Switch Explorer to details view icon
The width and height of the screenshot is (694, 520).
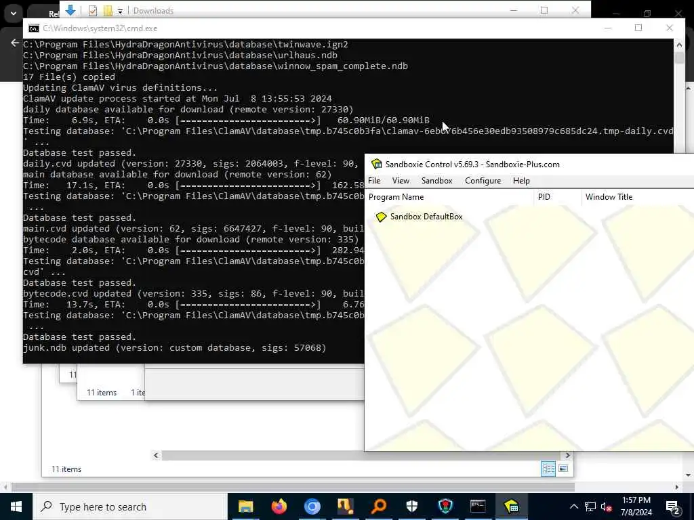coord(548,469)
